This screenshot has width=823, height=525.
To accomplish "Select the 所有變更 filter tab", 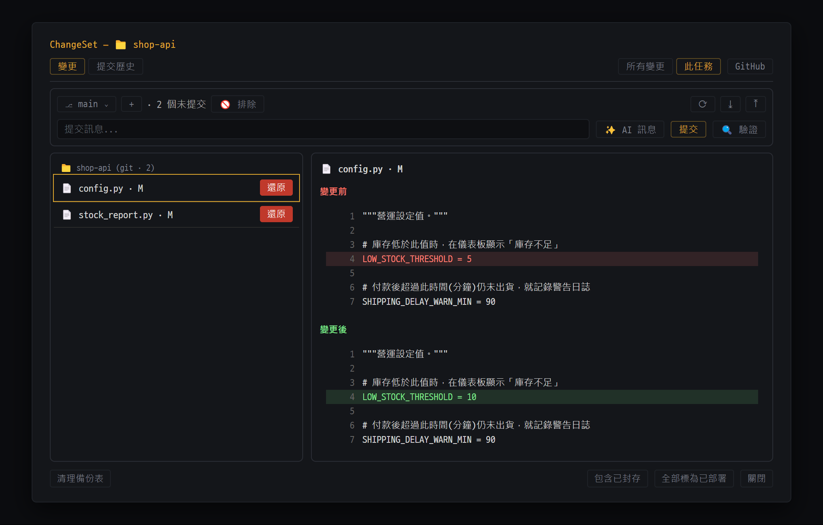I will point(645,66).
